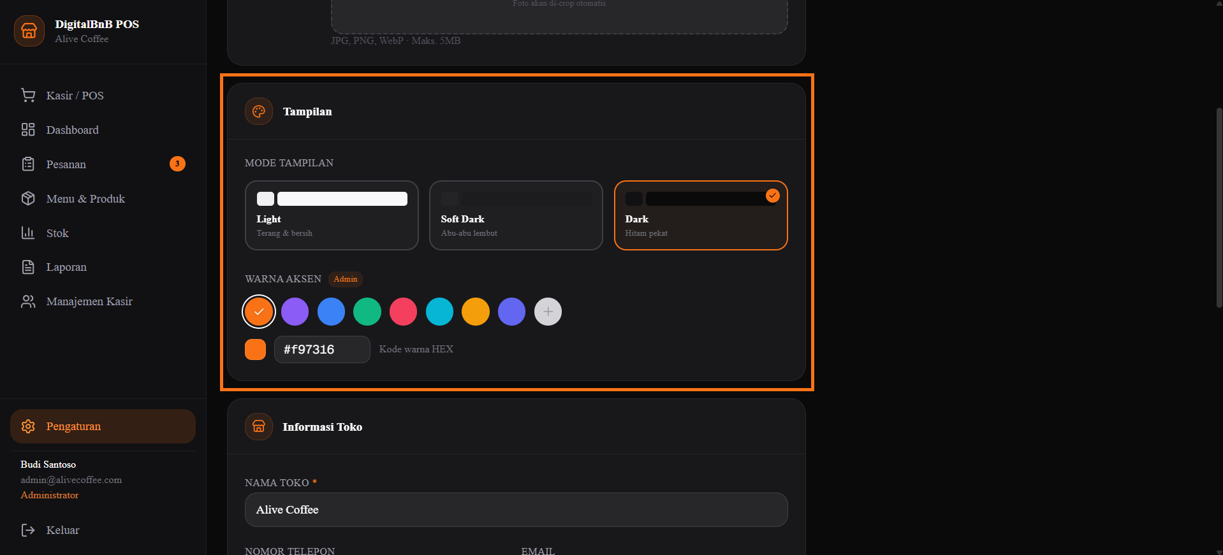Click the box icon beside Menu & Produk
1223x555 pixels.
[28, 199]
